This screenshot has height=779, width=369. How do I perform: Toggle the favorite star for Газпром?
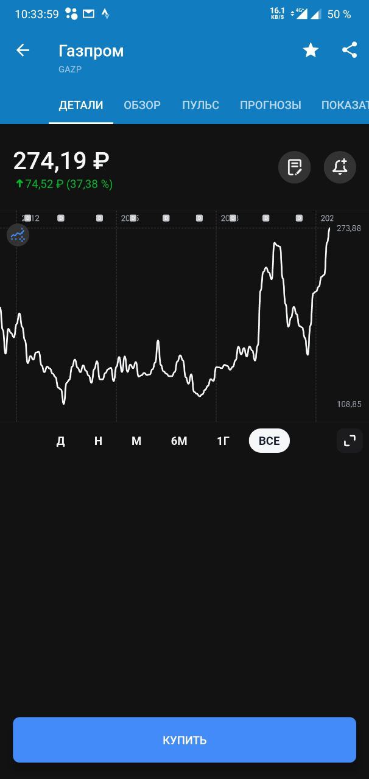point(311,51)
